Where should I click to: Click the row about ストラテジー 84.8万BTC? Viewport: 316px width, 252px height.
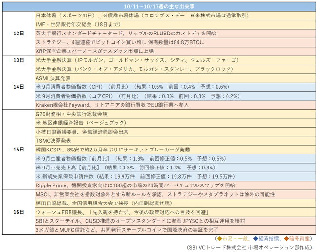tap(175, 42)
